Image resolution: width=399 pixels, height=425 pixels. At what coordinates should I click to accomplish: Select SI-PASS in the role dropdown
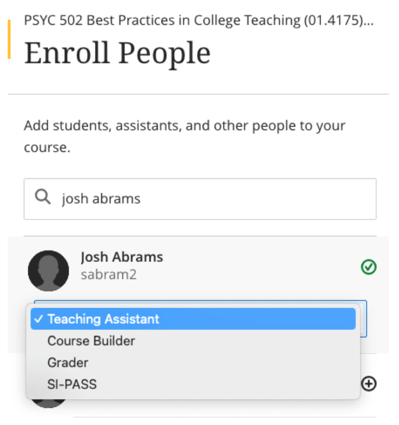pos(72,384)
